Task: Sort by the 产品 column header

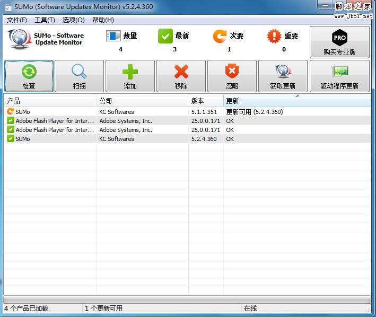Action: [50, 101]
